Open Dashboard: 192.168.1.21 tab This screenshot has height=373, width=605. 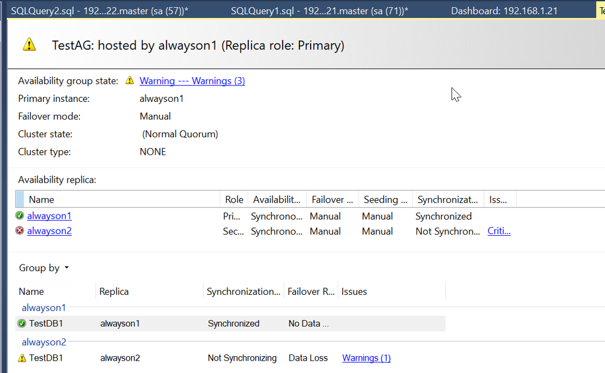pyautogui.click(x=504, y=11)
